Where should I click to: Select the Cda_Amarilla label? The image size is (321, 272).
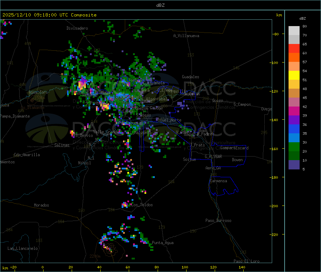27,155
